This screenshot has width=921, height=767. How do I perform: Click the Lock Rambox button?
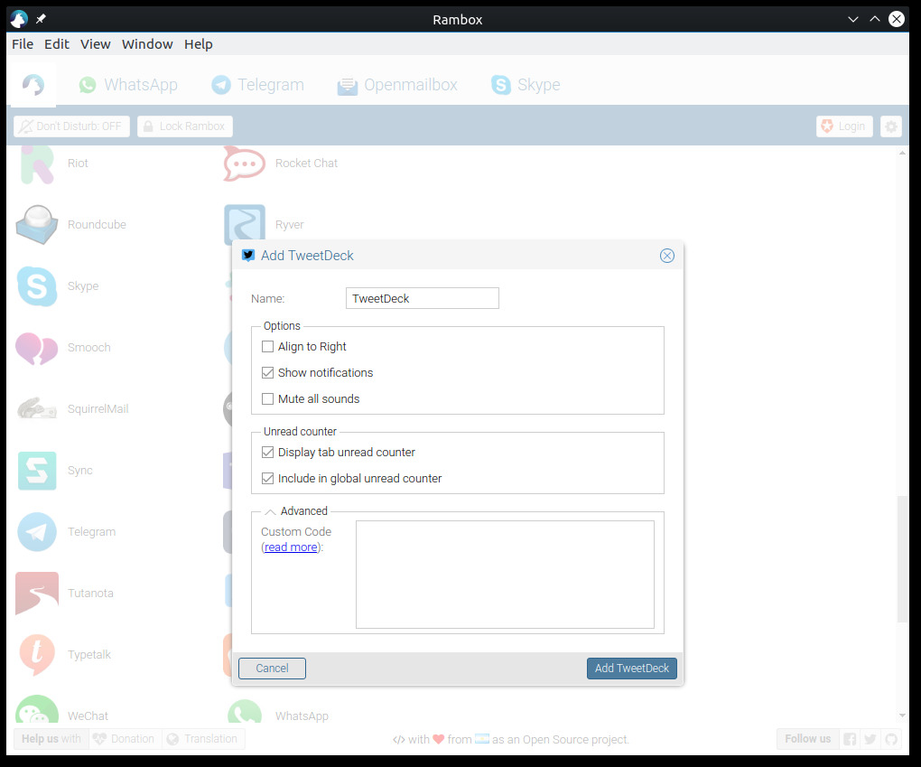click(x=185, y=126)
